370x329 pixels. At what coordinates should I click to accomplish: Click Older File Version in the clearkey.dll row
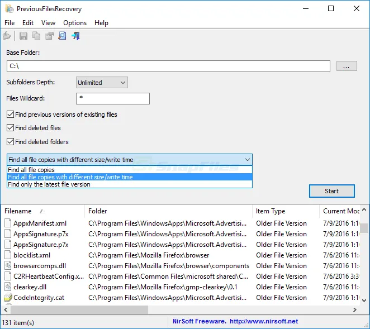[x=281, y=287]
